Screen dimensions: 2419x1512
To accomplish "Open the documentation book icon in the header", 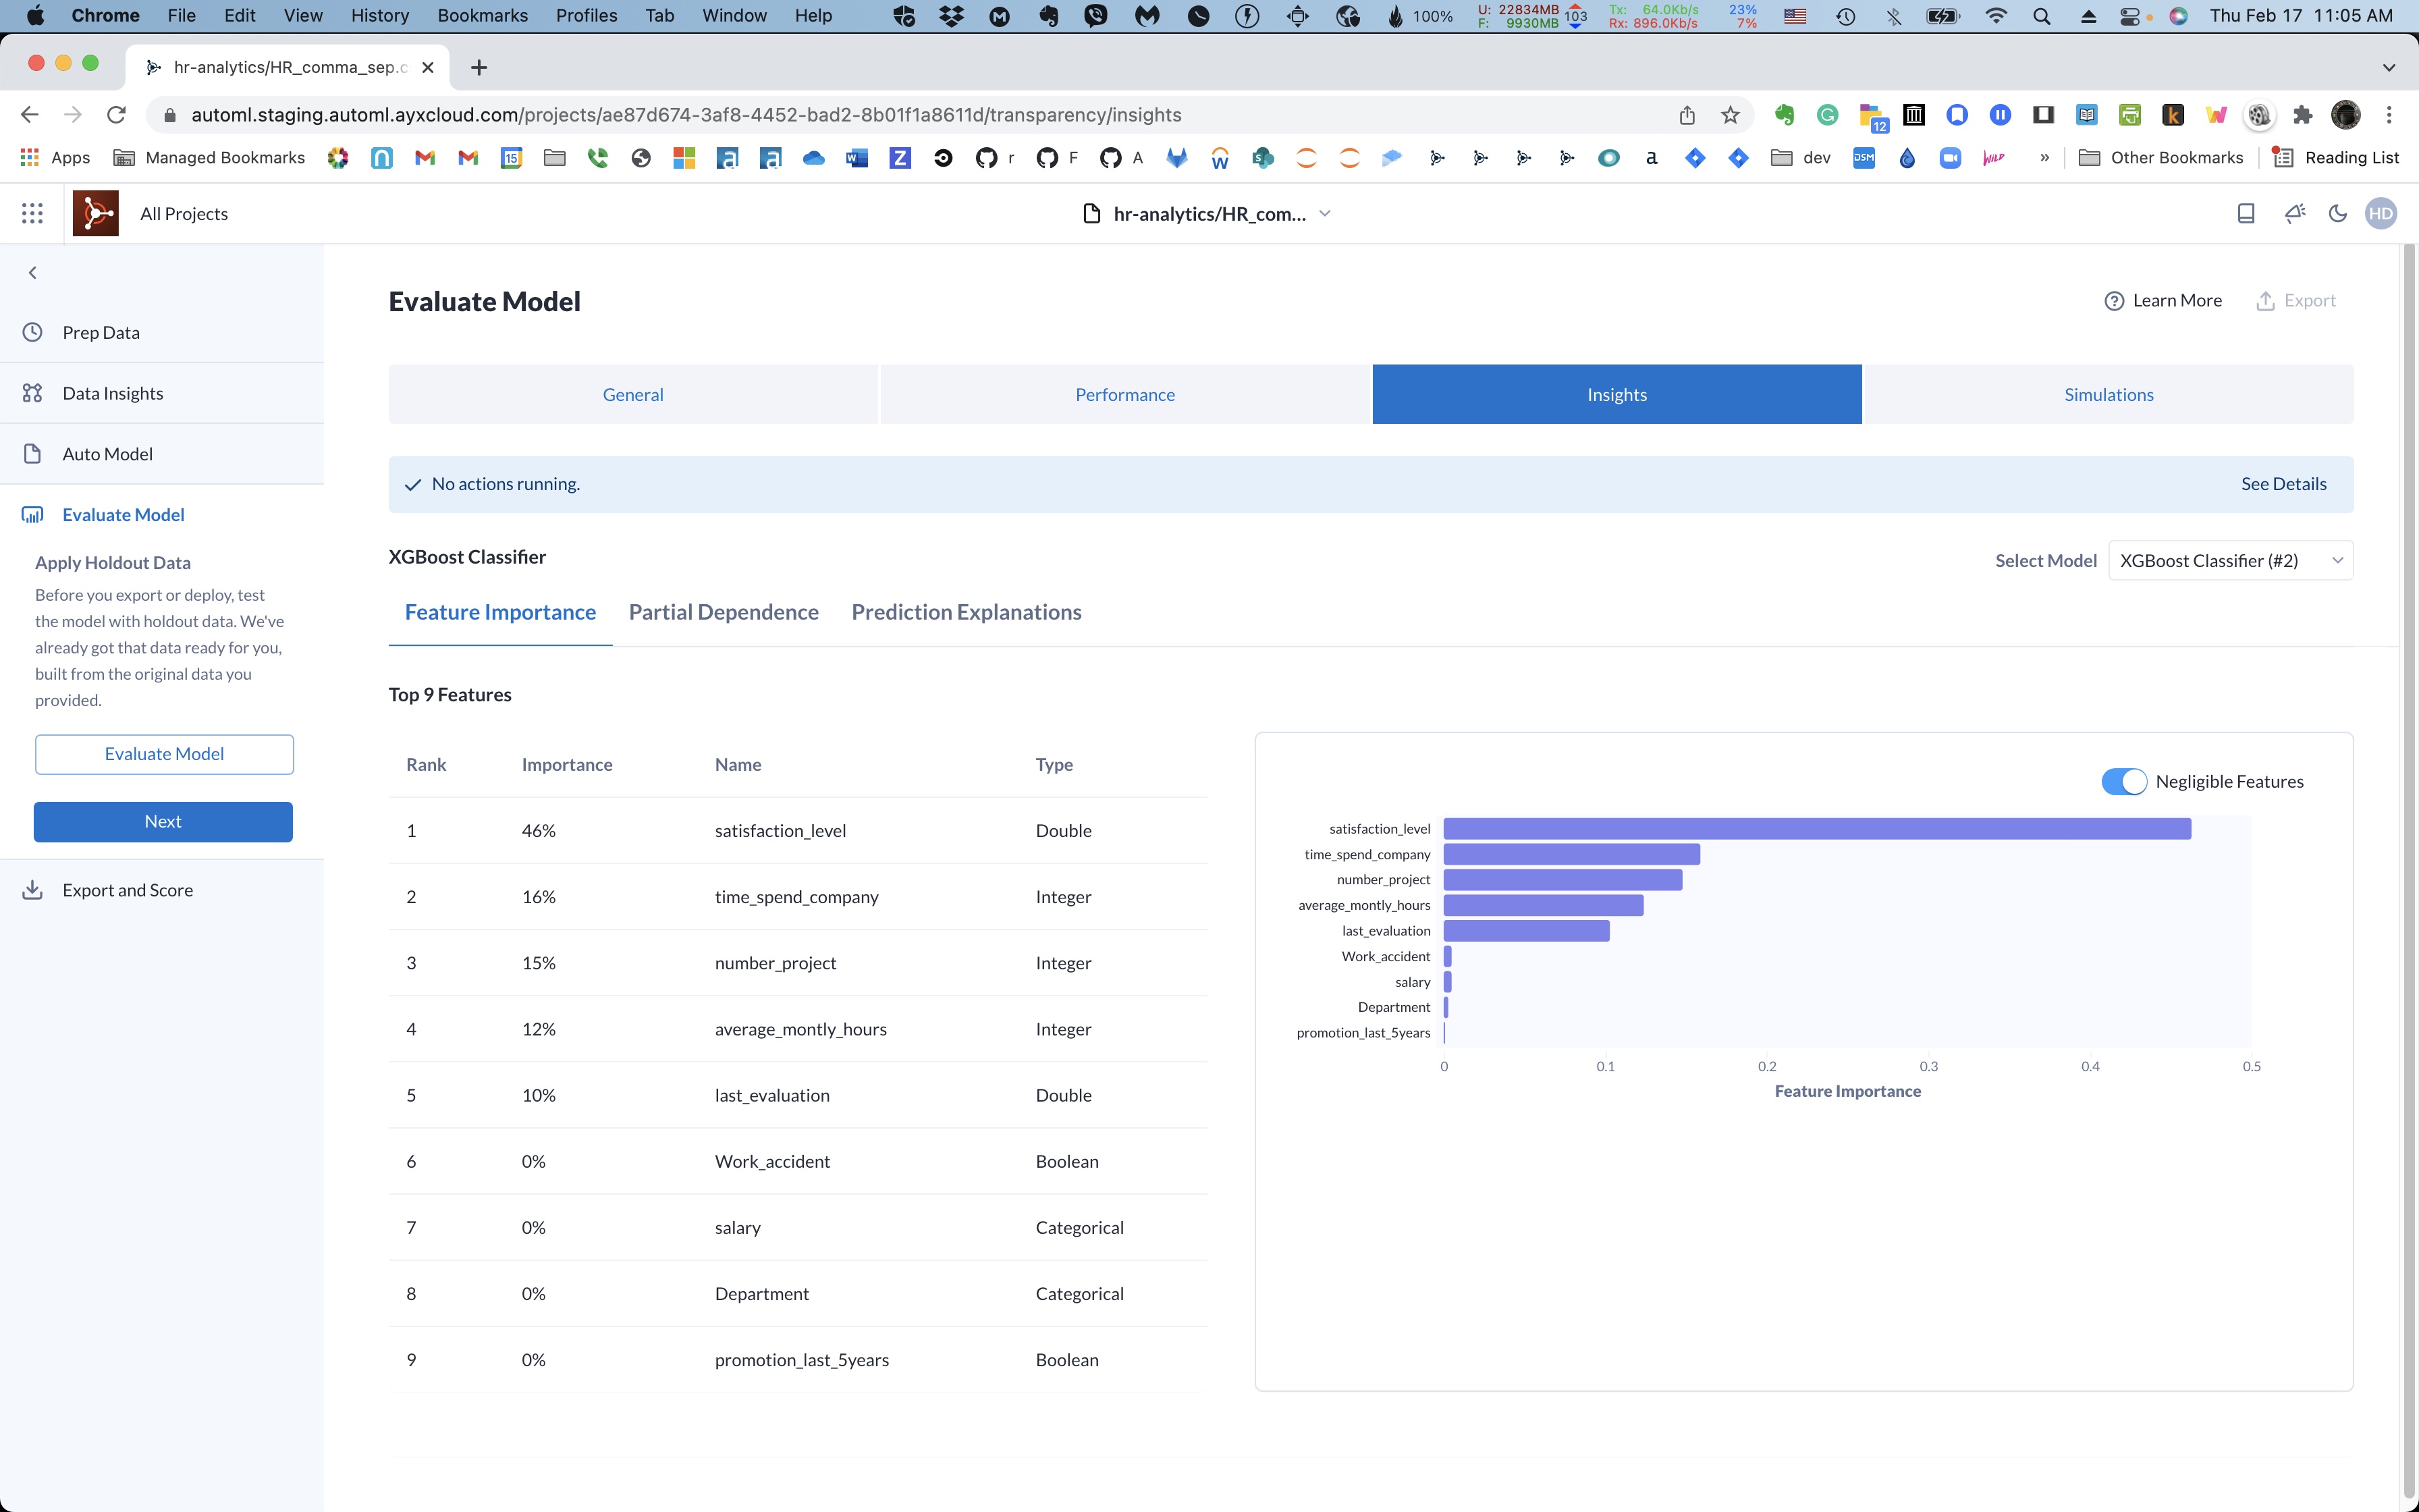I will [x=2245, y=212].
